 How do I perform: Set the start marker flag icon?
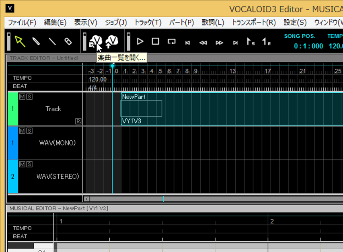[250, 42]
